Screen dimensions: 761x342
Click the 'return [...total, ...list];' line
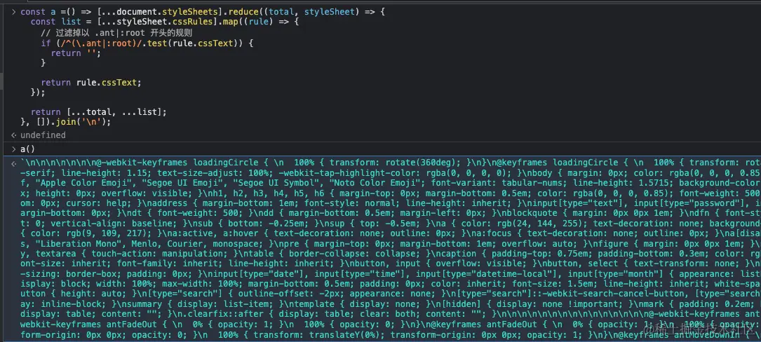98,112
